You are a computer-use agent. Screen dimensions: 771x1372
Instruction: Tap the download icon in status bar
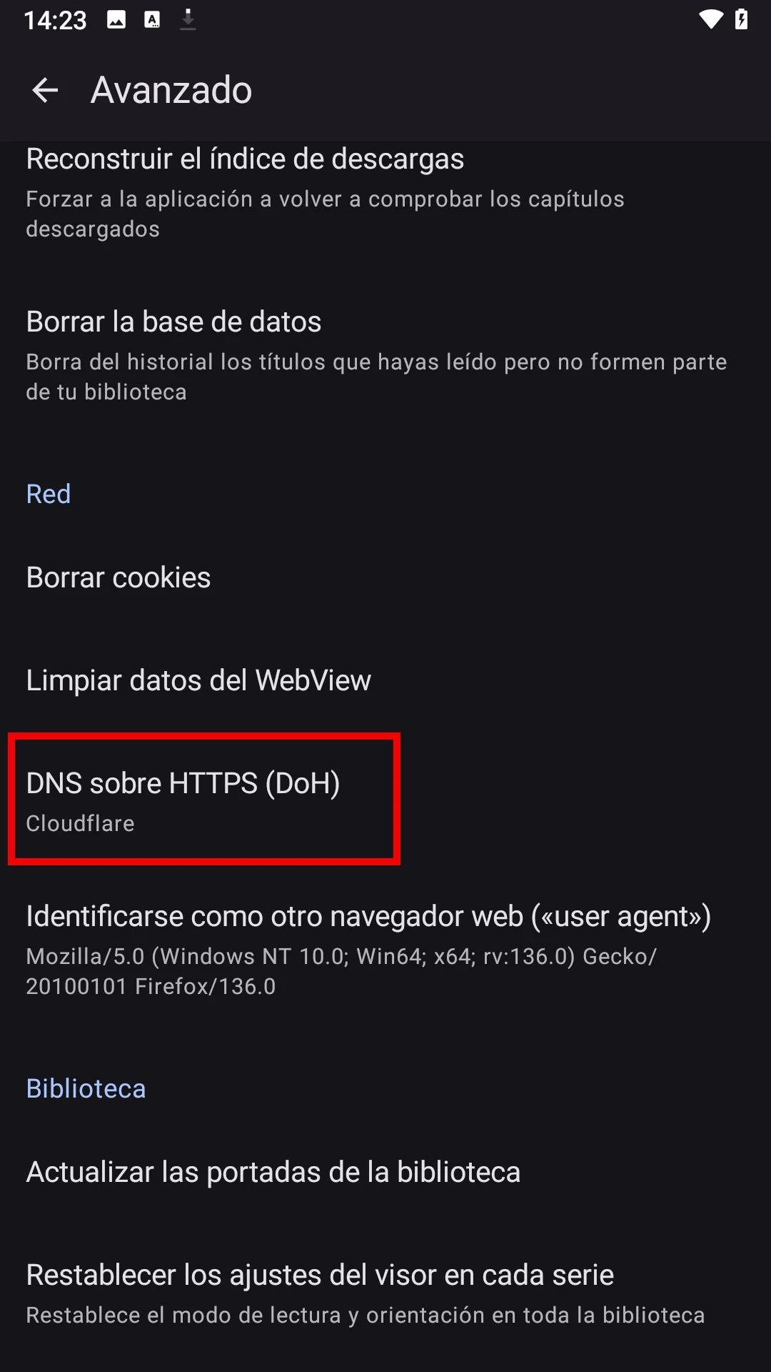[188, 19]
